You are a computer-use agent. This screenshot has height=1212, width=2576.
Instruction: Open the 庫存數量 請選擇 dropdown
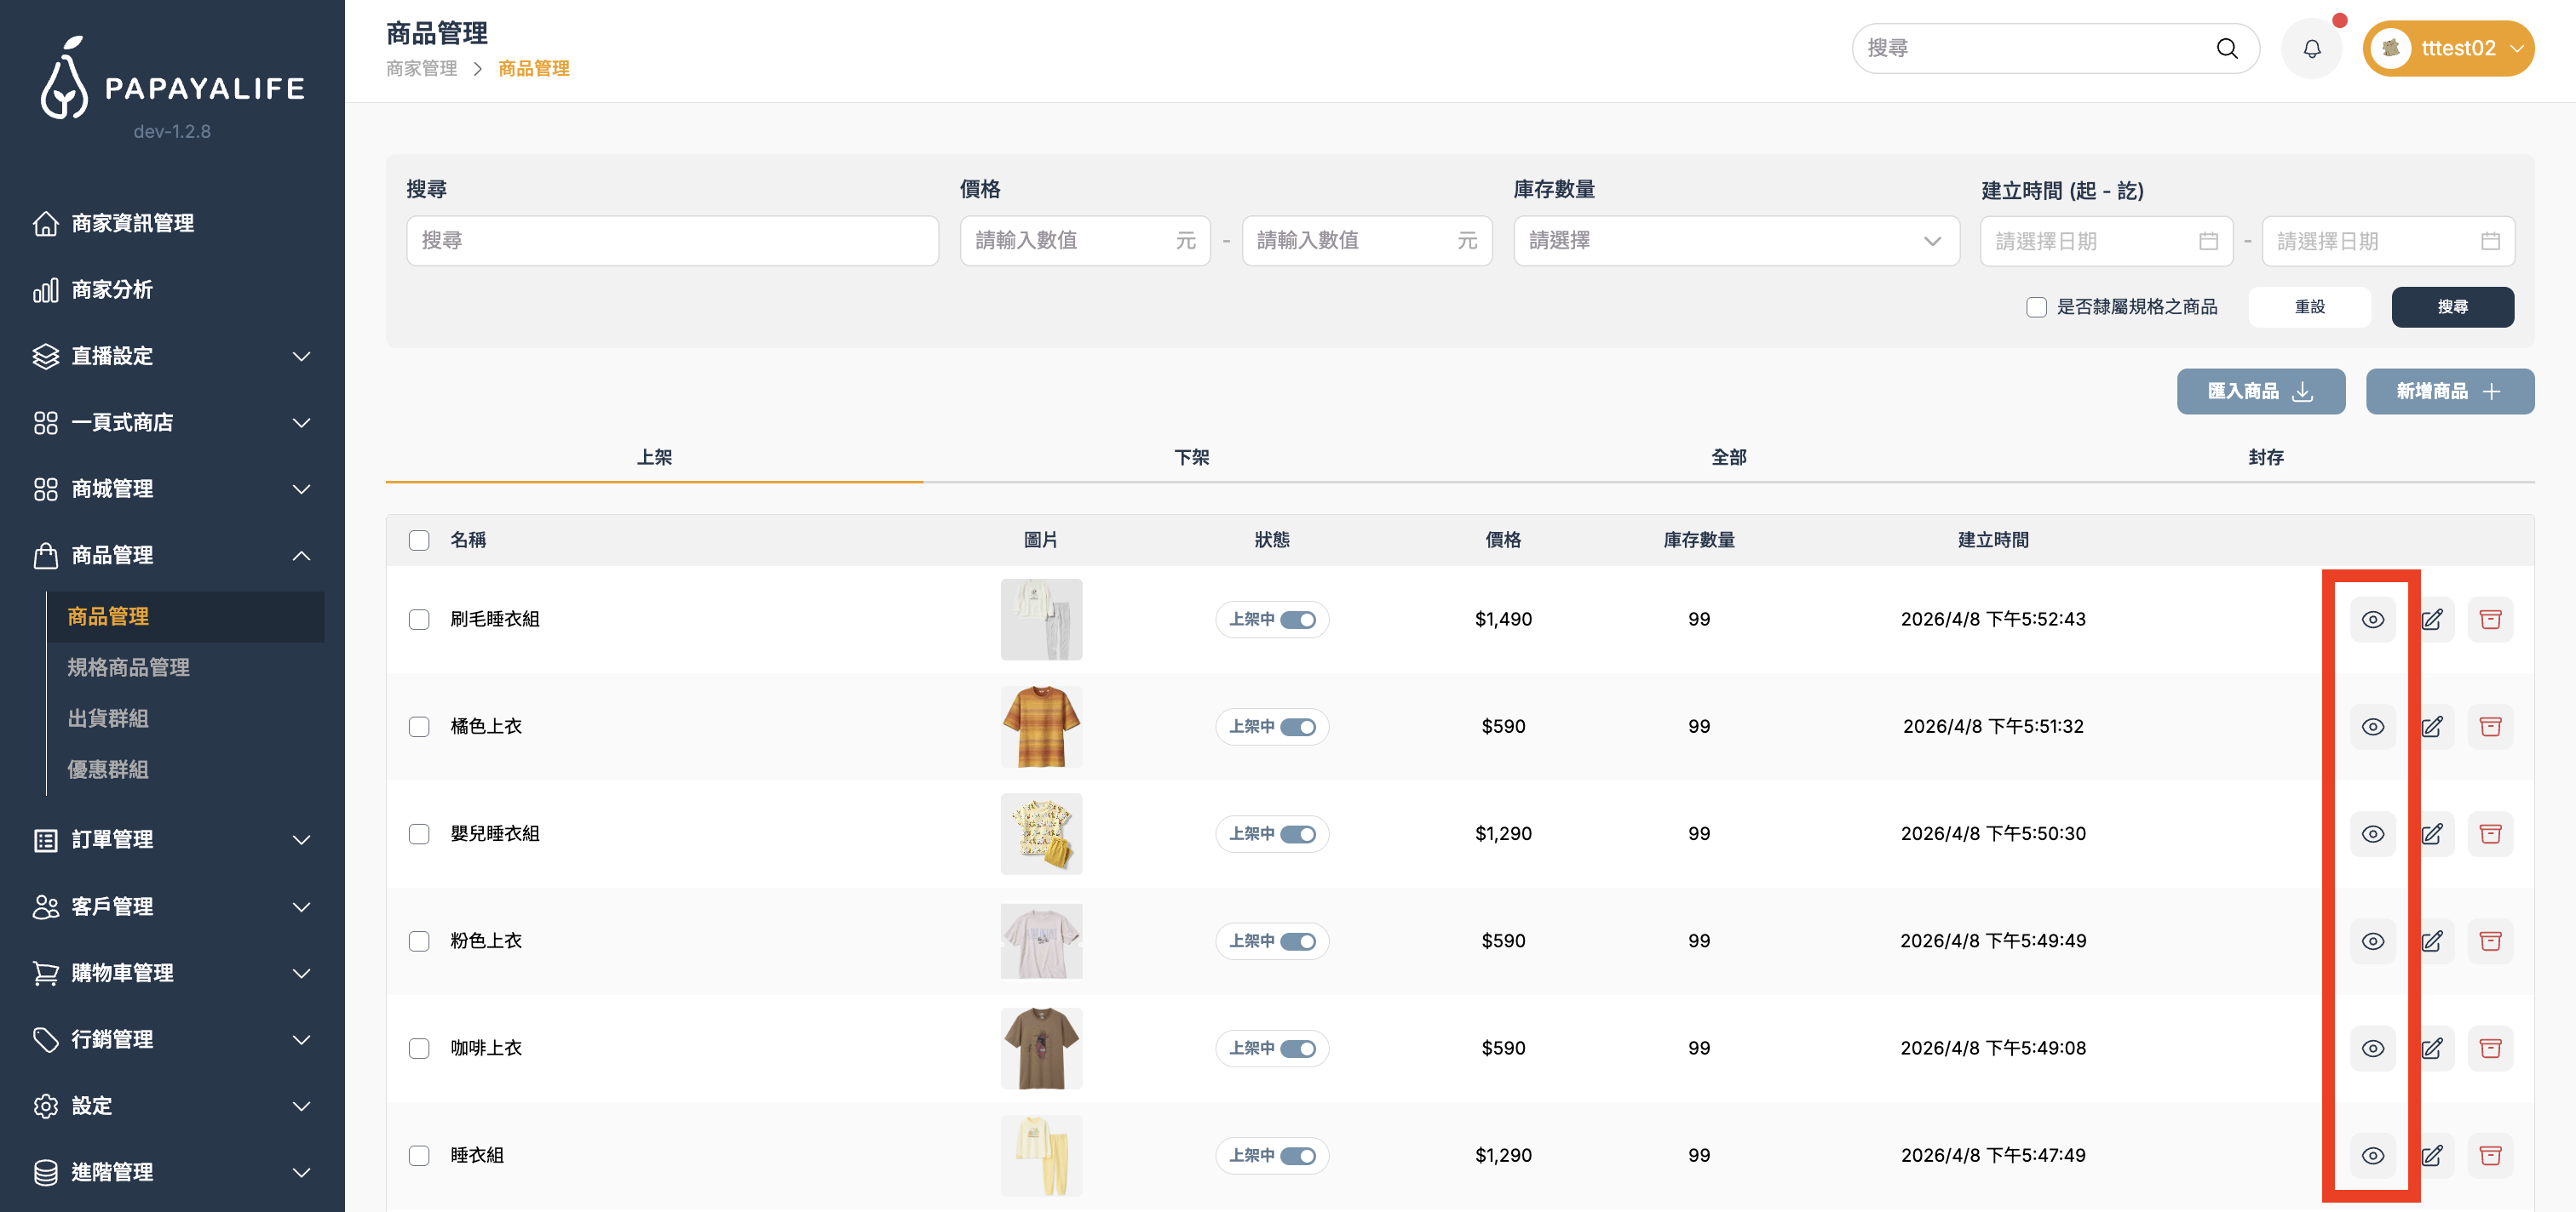click(x=1735, y=241)
